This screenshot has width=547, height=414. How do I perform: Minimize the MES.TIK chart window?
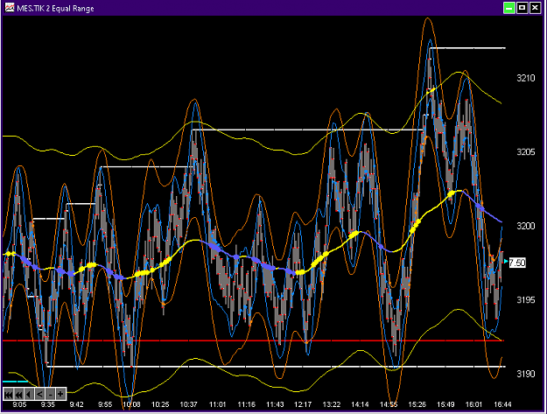[509, 8]
